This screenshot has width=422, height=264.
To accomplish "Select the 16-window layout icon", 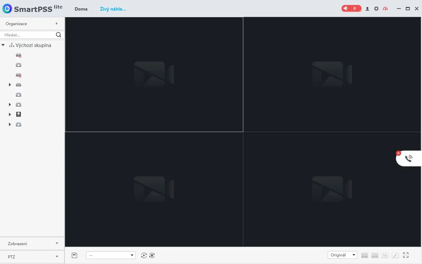I will (385, 255).
